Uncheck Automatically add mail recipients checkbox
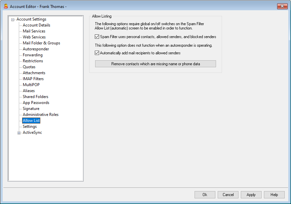 (x=97, y=53)
